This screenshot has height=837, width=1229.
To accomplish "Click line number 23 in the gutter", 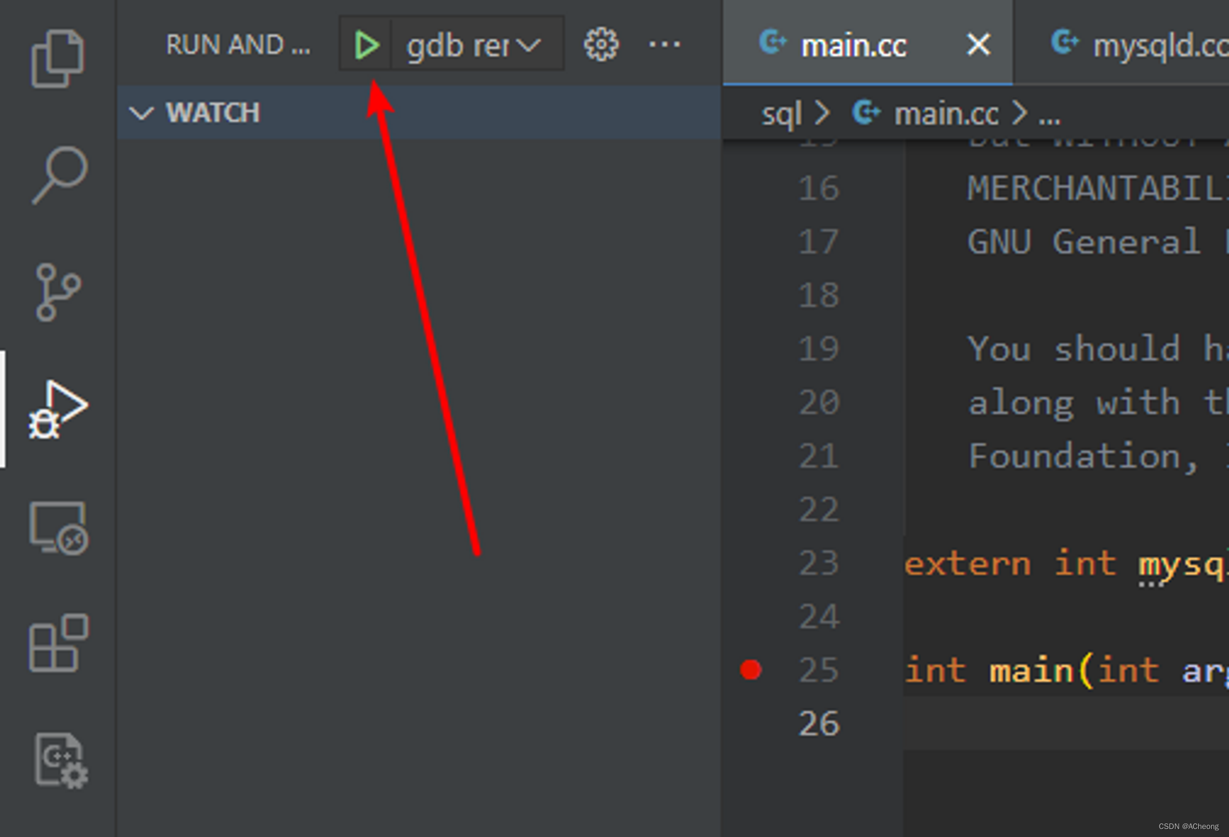I will tap(819, 563).
